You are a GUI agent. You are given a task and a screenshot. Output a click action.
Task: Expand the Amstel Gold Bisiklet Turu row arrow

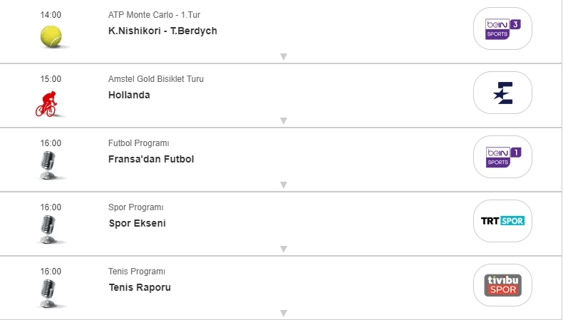[x=284, y=120]
